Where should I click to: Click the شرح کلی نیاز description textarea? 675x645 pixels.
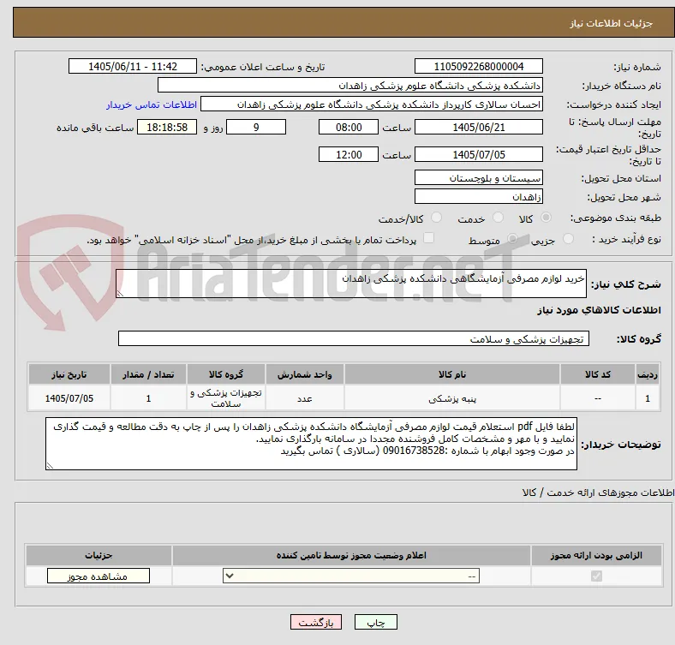351,284
